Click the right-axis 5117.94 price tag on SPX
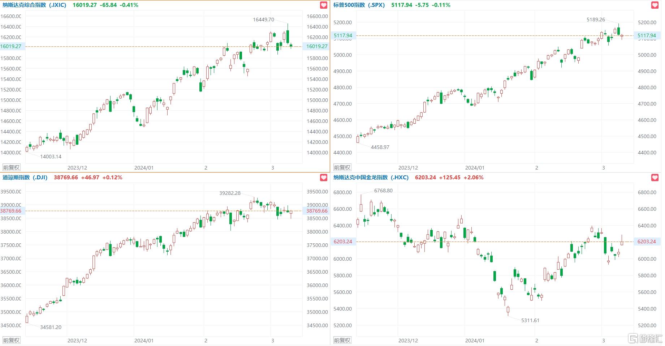Screen dimensions: 665x346 point(647,35)
